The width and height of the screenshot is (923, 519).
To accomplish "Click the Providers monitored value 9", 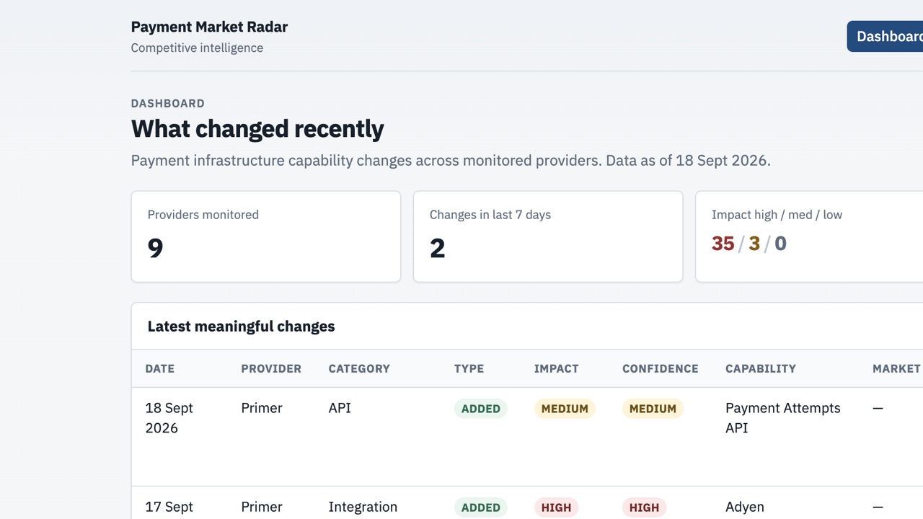I will coord(155,248).
